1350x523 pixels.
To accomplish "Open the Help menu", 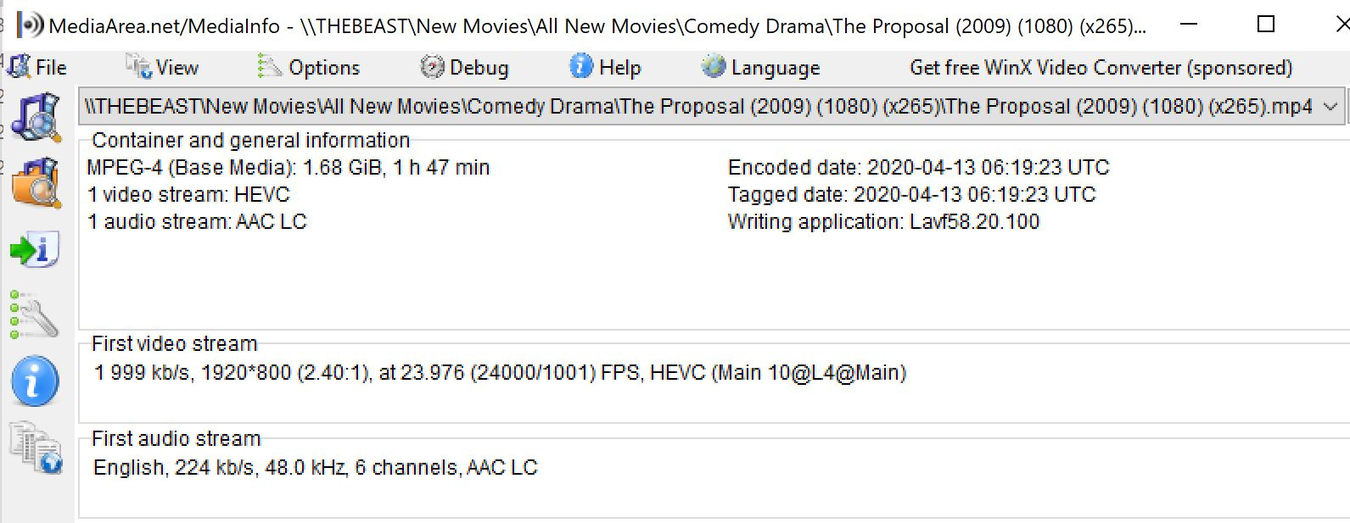I will 606,67.
